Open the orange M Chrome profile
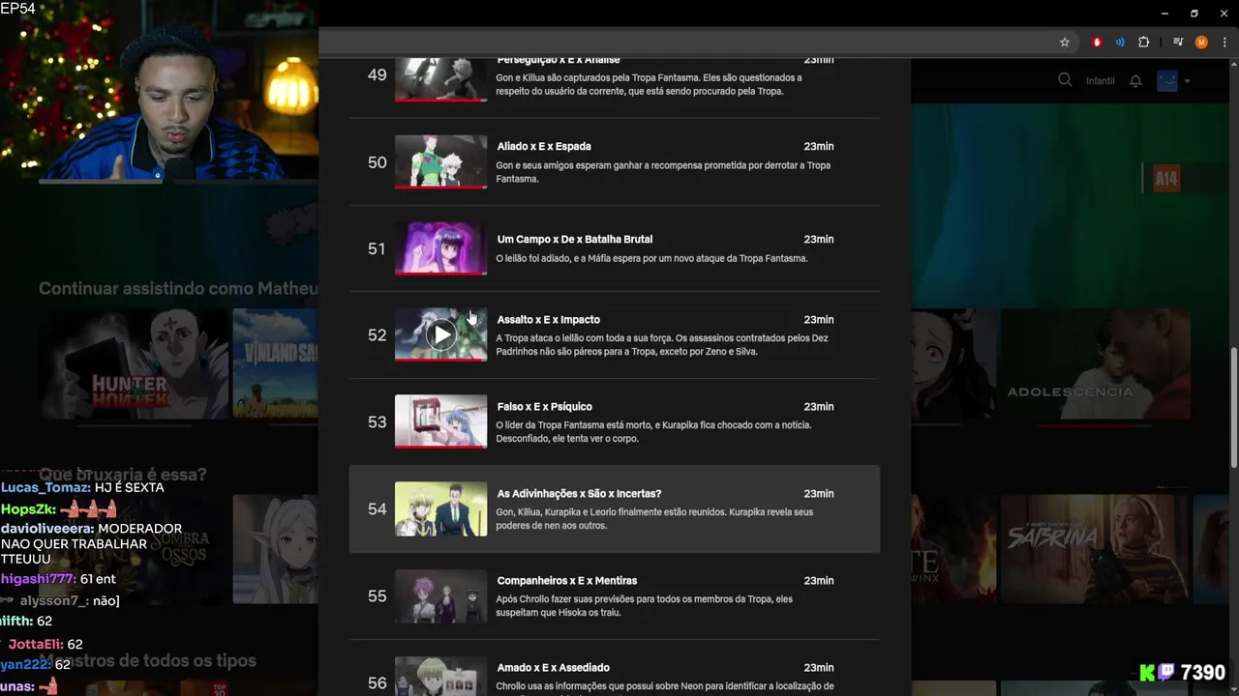Screen dimensions: 1239x696 click(1201, 43)
